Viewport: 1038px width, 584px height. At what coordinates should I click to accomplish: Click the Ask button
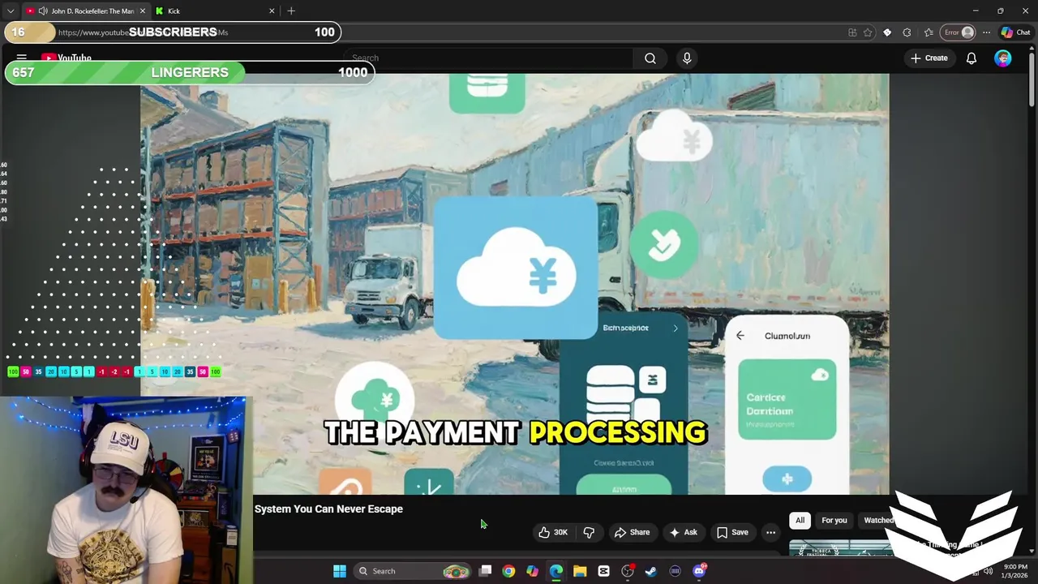coord(682,532)
